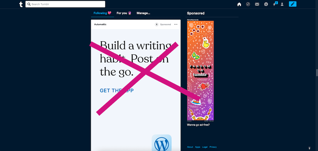Click the page scrollbar thumb
This screenshot has height=151, width=318.
click(x=317, y=72)
